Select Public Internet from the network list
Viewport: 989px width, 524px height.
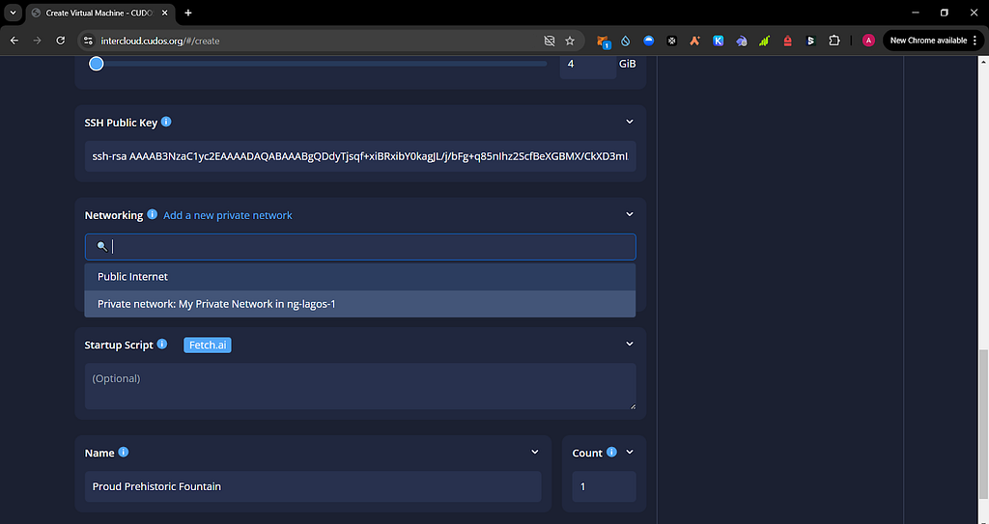click(360, 277)
